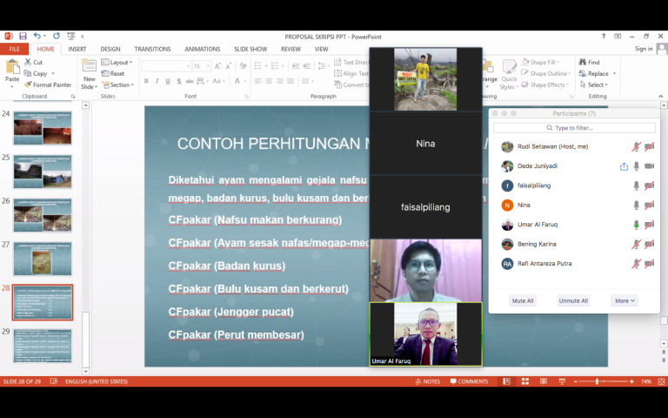Click Dede Juniyadi's video camera icon
668x418 pixels.
coord(649,166)
